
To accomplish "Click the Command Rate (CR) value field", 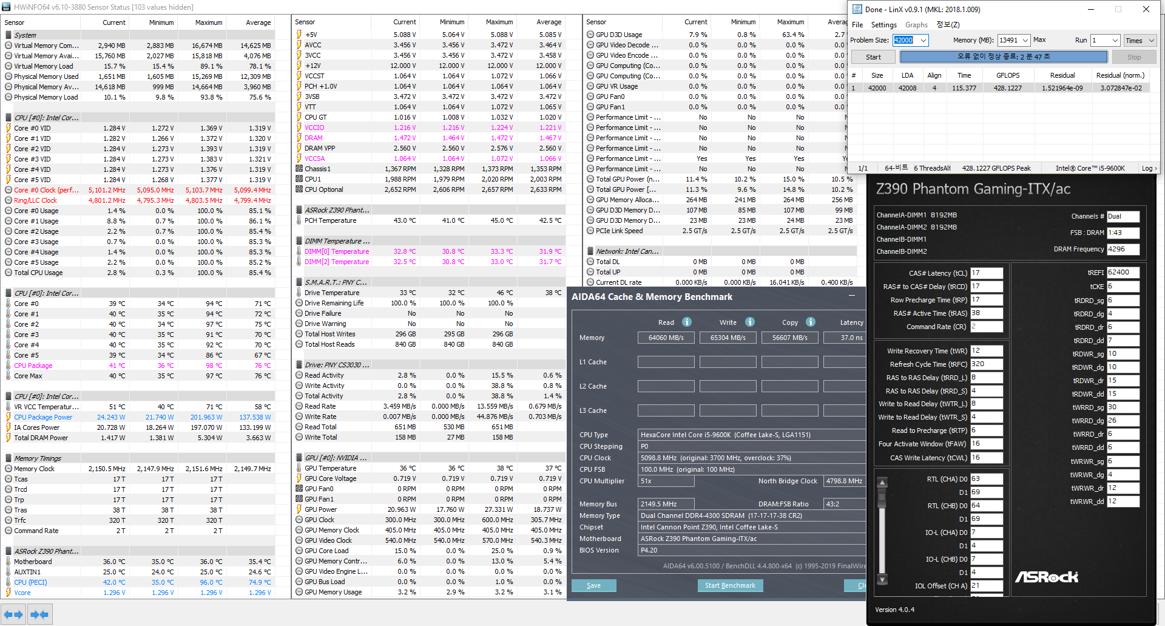I will (x=987, y=327).
